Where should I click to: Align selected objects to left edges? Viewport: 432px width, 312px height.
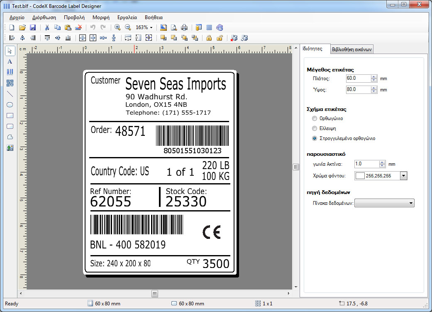(x=12, y=38)
